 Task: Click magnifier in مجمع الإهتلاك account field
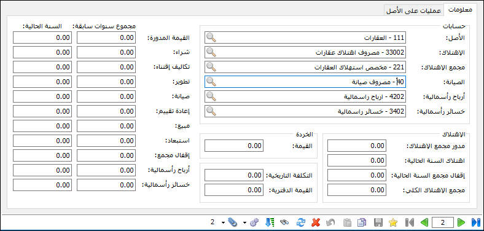click(x=211, y=67)
